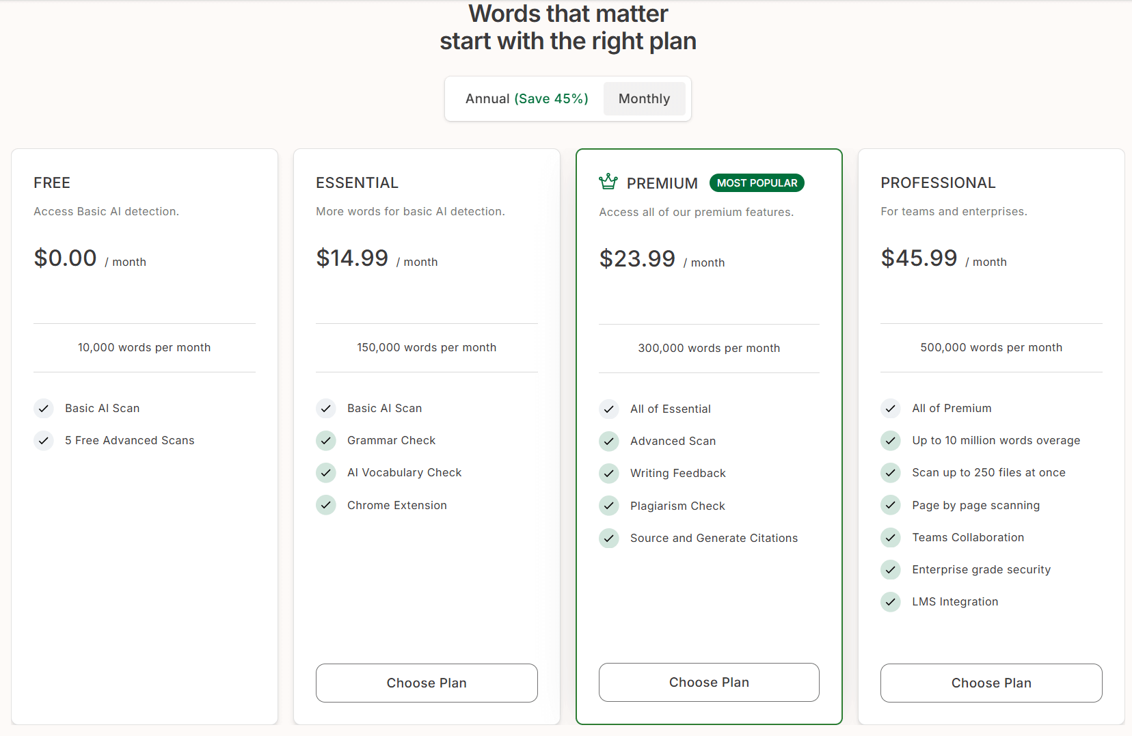
Task: Choose the Essential plan
Action: click(427, 683)
